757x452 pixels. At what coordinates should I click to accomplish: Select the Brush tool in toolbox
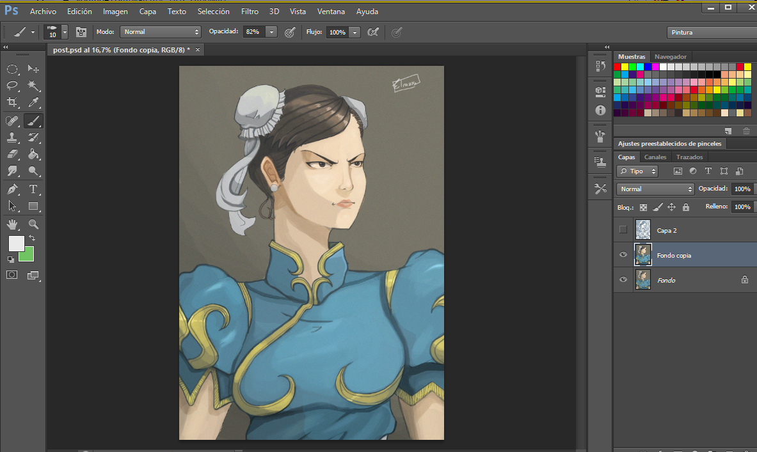33,121
